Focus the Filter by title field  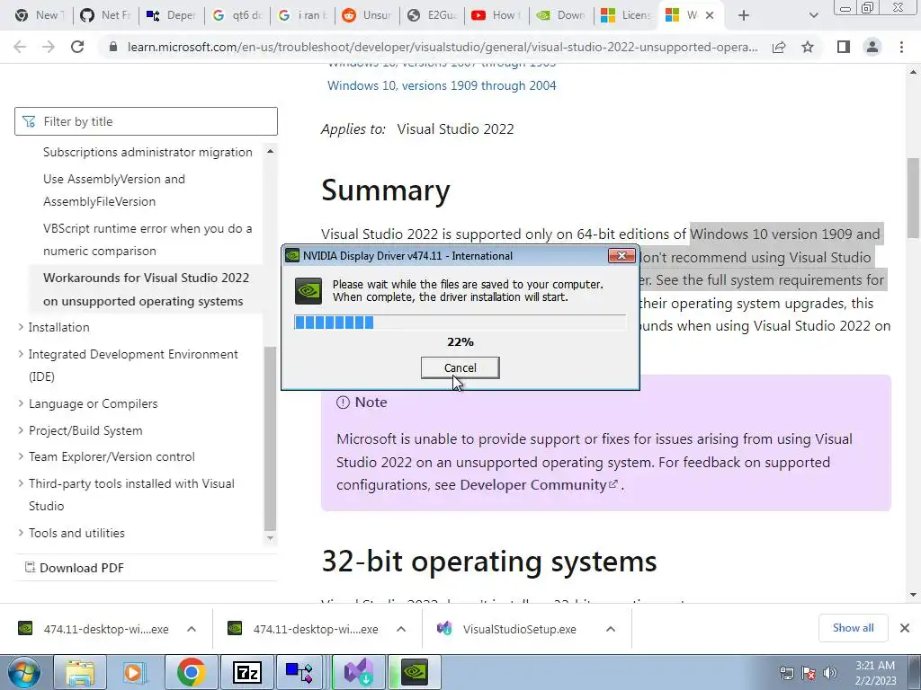pos(146,121)
